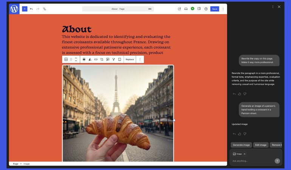The height and width of the screenshot is (170, 291).
Task: Click the Replace image menu item
Action: coord(130,59)
